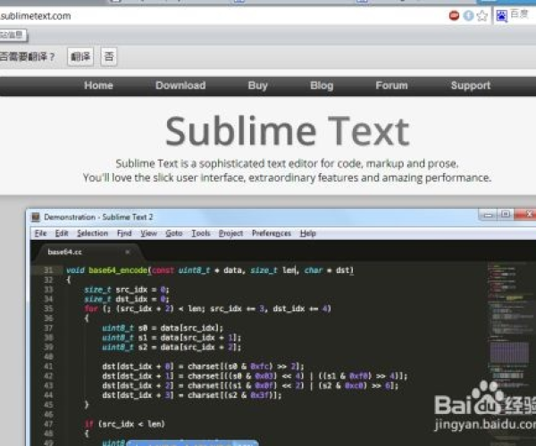Open the Goto menu

click(x=174, y=234)
